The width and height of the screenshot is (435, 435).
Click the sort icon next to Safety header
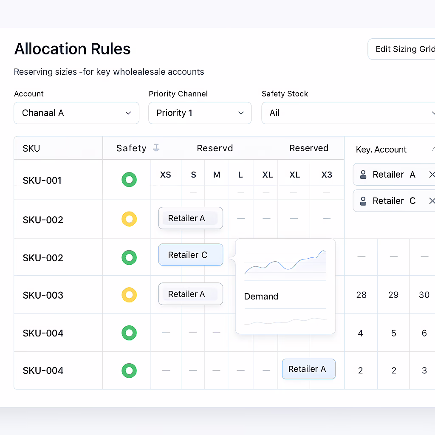(x=156, y=148)
